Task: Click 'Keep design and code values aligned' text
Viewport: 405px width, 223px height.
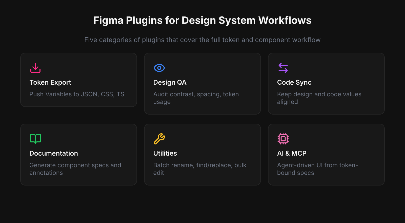Action: 319,98
